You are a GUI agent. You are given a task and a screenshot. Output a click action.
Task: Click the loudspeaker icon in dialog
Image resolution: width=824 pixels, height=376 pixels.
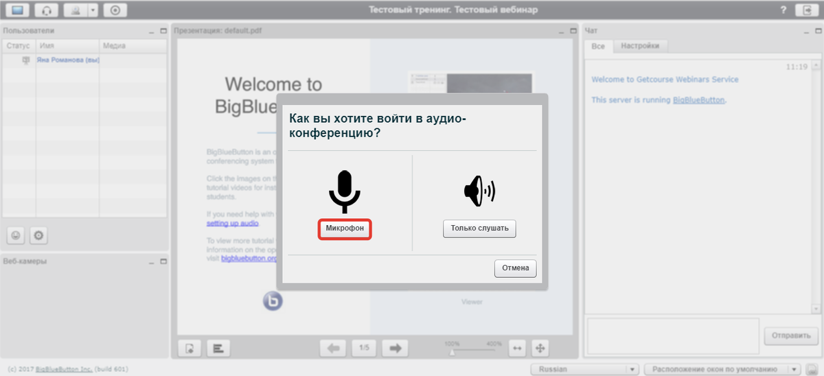479,191
